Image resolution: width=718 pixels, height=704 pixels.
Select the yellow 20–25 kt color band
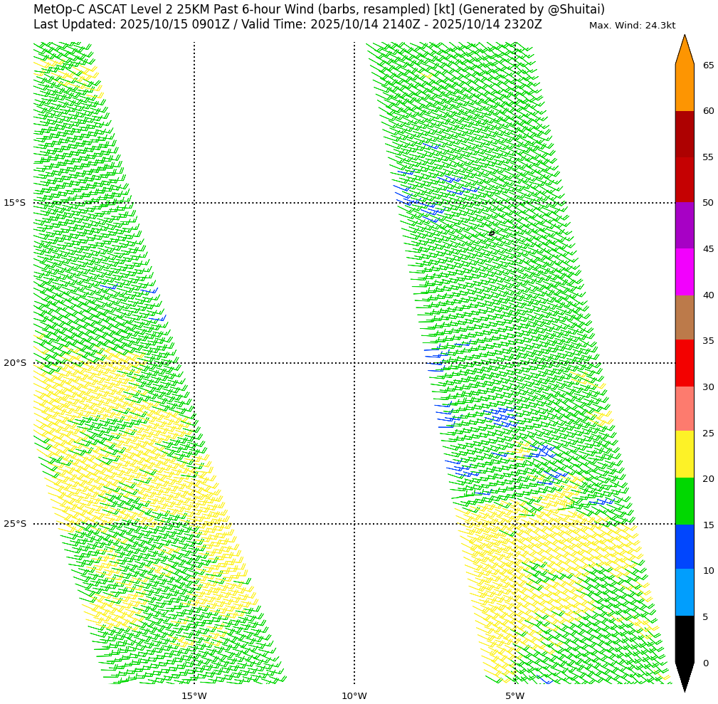684,454
